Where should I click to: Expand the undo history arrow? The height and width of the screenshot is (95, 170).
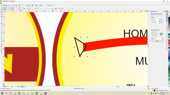(x=21, y=6)
